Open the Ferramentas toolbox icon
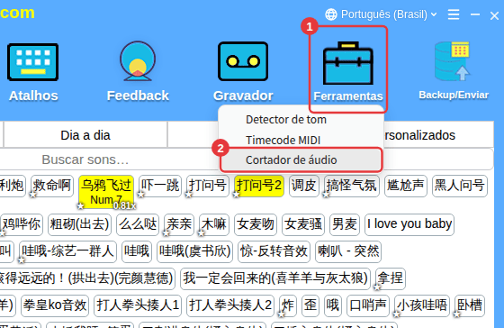This screenshot has width=504, height=328. pos(347,63)
